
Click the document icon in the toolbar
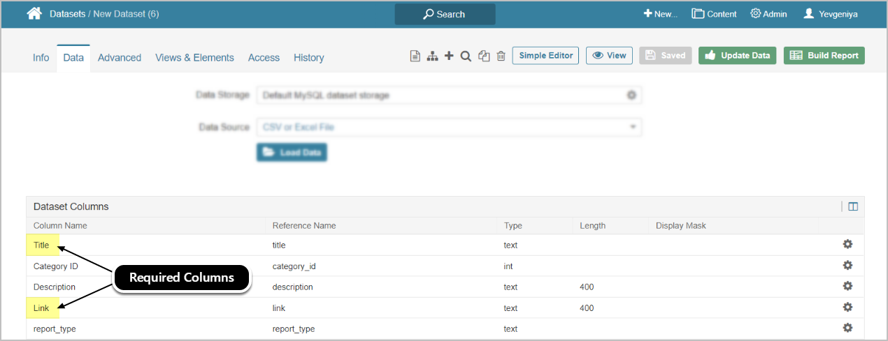(x=415, y=56)
